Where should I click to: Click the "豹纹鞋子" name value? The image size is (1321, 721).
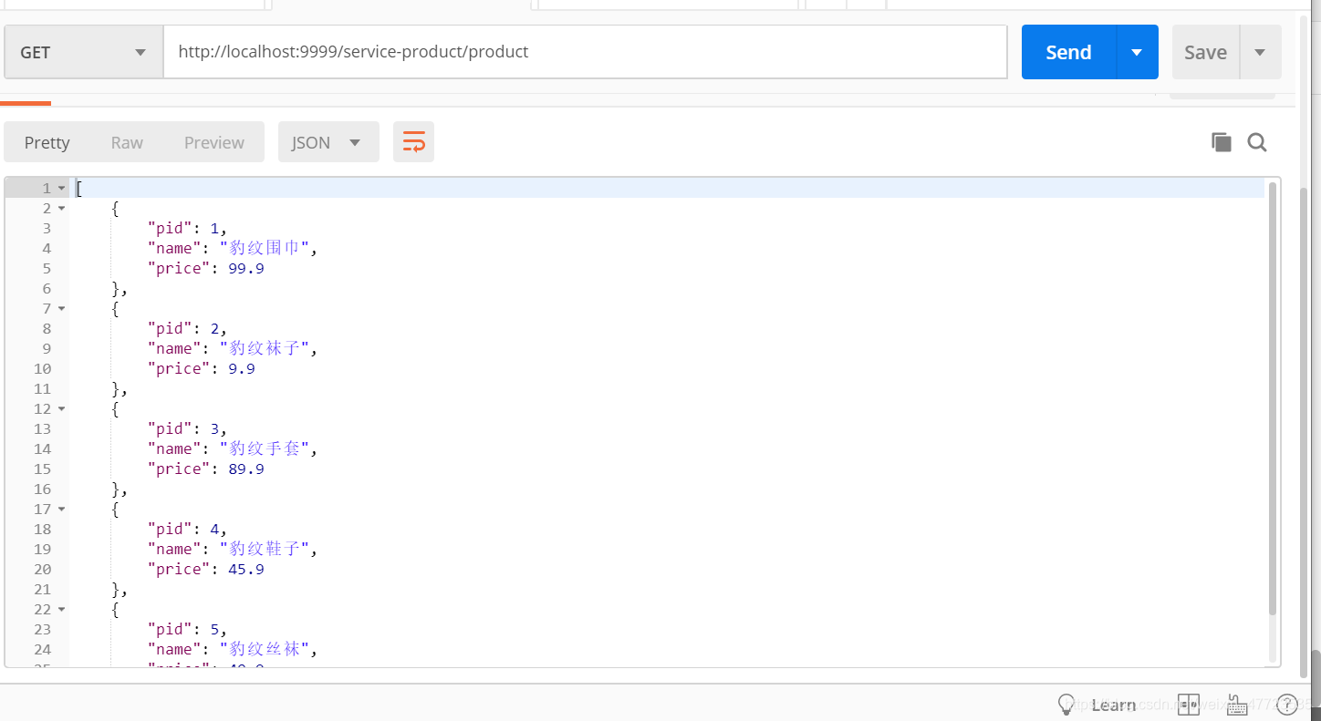coord(264,549)
